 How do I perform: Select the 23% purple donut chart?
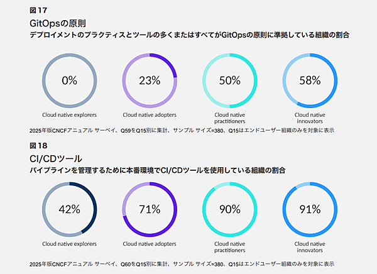click(150, 80)
